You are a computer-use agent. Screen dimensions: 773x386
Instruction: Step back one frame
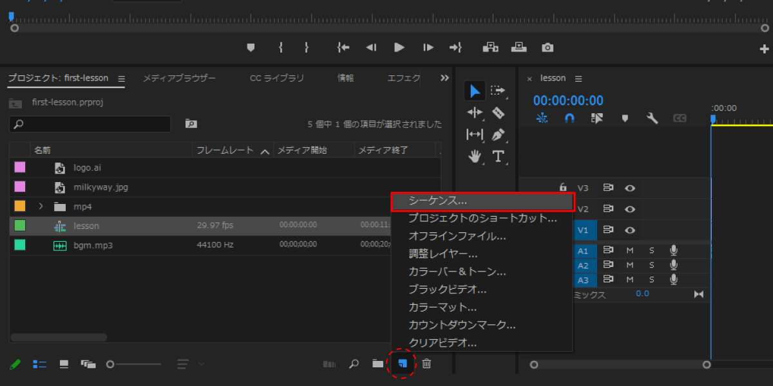(x=371, y=47)
